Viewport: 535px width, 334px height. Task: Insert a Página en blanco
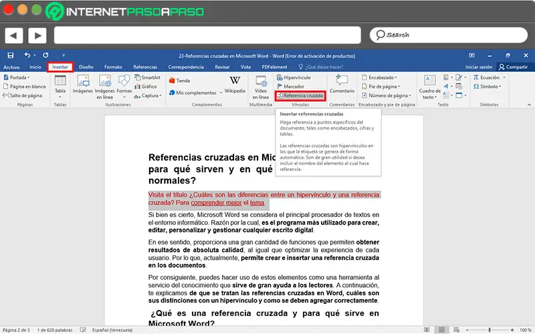tap(24, 87)
